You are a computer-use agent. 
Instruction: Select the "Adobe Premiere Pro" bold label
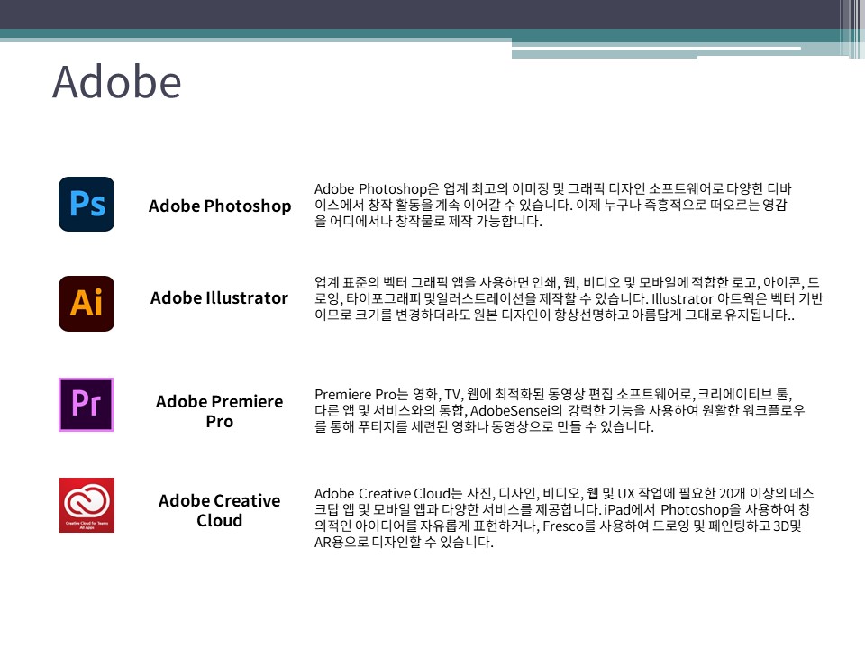pos(219,411)
